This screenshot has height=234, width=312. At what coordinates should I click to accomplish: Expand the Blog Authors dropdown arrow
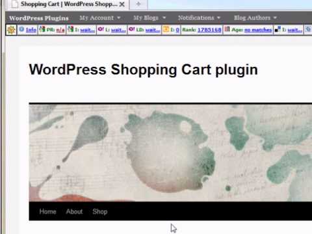click(x=275, y=18)
